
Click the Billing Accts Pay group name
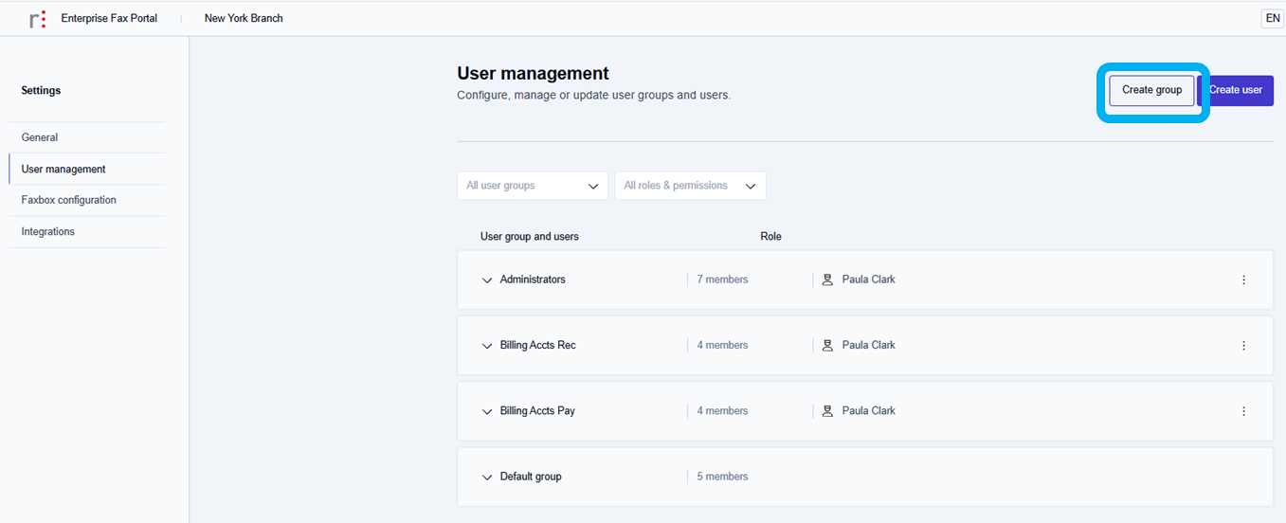(x=537, y=411)
